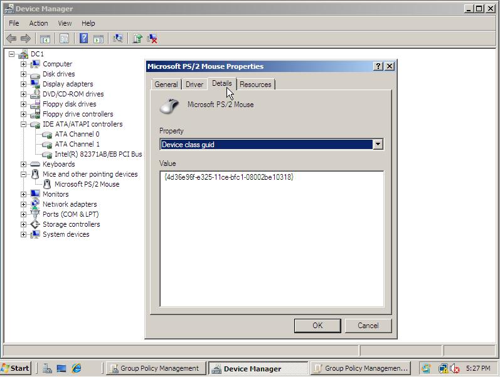Click Show/Hide Console Tree toolbar icon
This screenshot has width=500, height=377.
pyautogui.click(x=45, y=39)
